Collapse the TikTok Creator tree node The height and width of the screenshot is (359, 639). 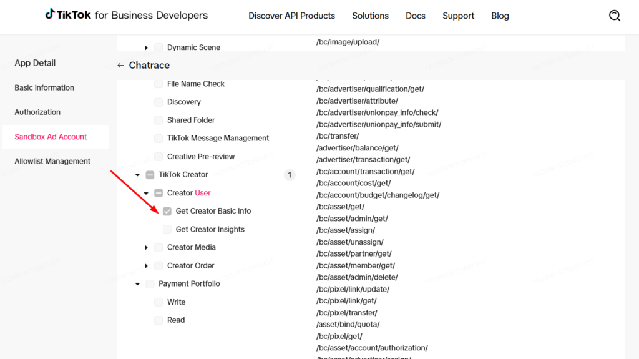pyautogui.click(x=137, y=175)
